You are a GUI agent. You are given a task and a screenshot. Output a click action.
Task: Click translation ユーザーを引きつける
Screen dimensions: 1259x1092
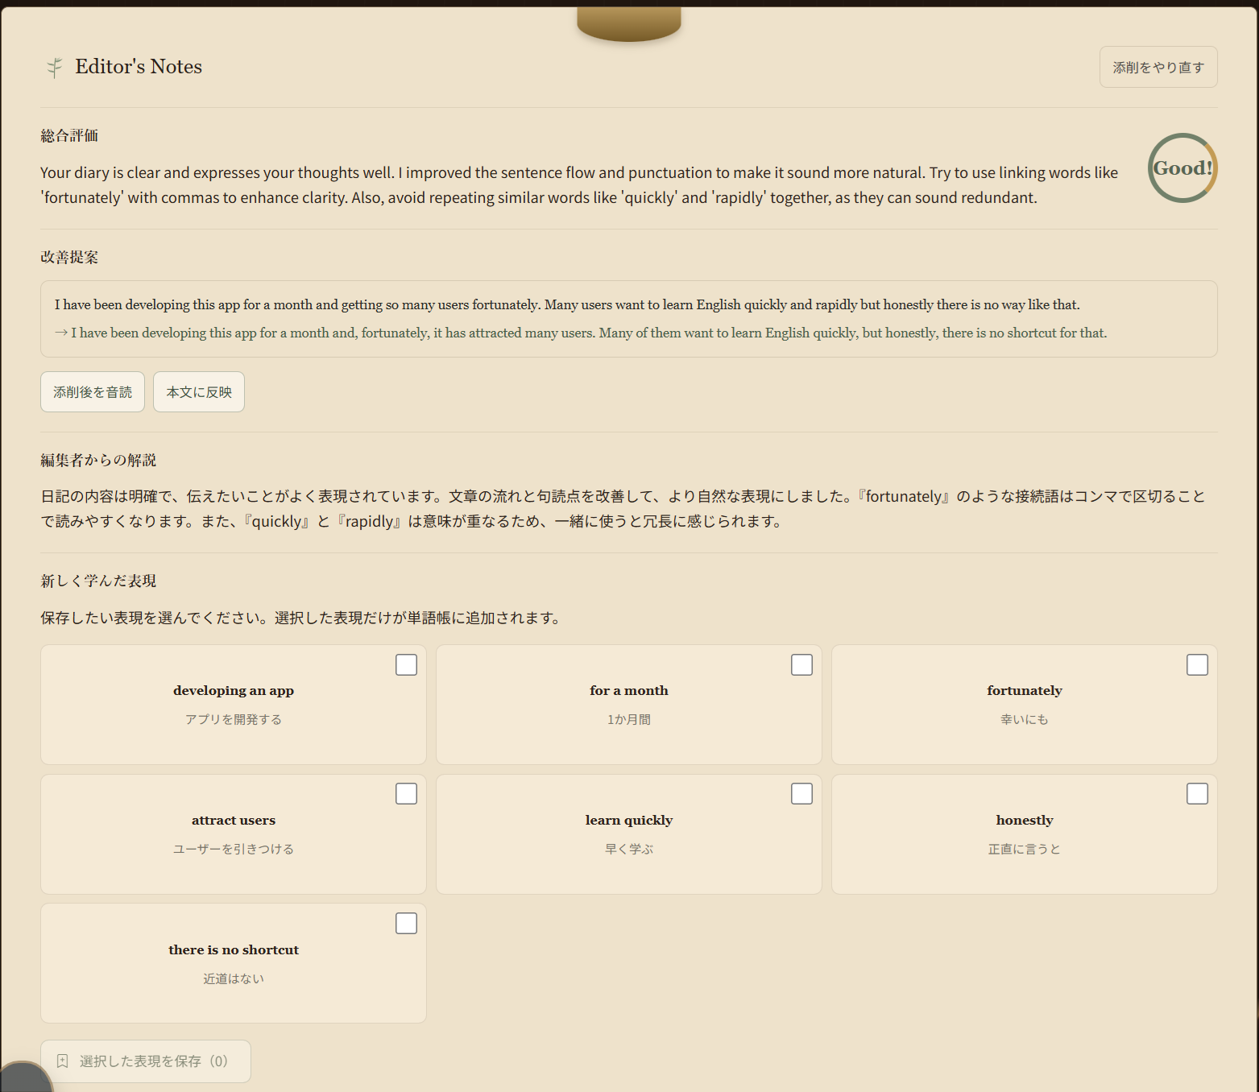point(234,849)
